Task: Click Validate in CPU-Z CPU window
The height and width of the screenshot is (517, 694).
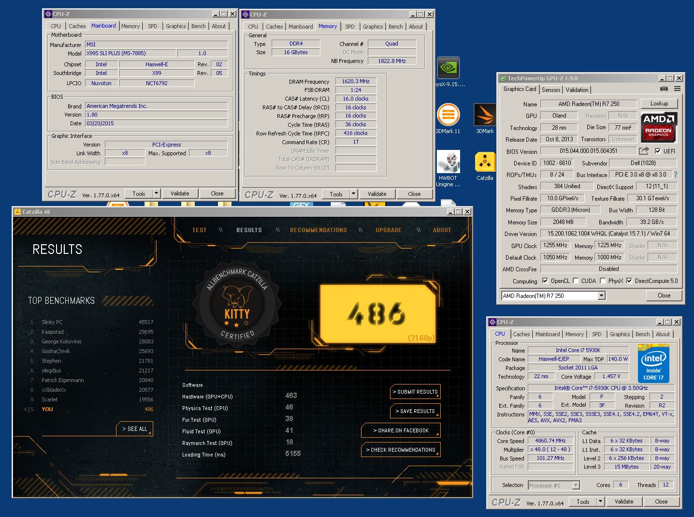Action: pyautogui.click(x=624, y=502)
